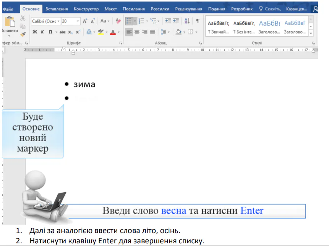
Task: Open the font size dropdown showing 20
Action: pos(78,21)
